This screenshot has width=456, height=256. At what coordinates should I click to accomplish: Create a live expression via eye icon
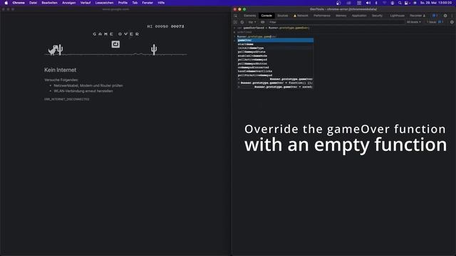click(x=263, y=22)
